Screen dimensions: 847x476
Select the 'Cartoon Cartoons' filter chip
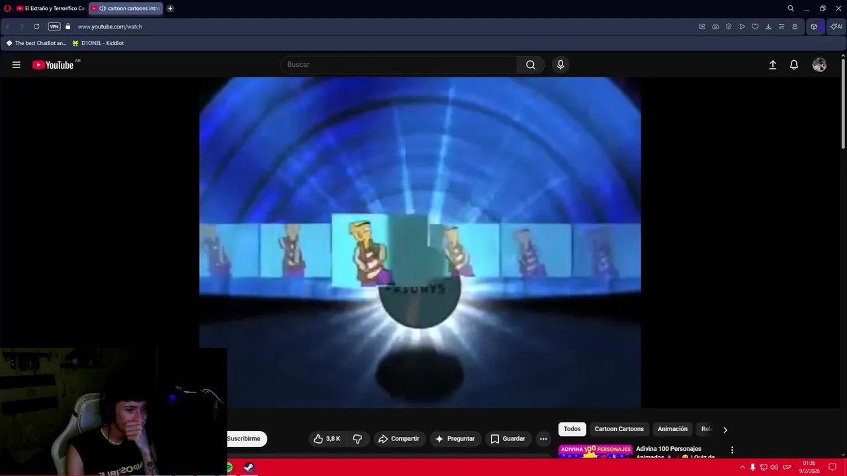tap(619, 429)
